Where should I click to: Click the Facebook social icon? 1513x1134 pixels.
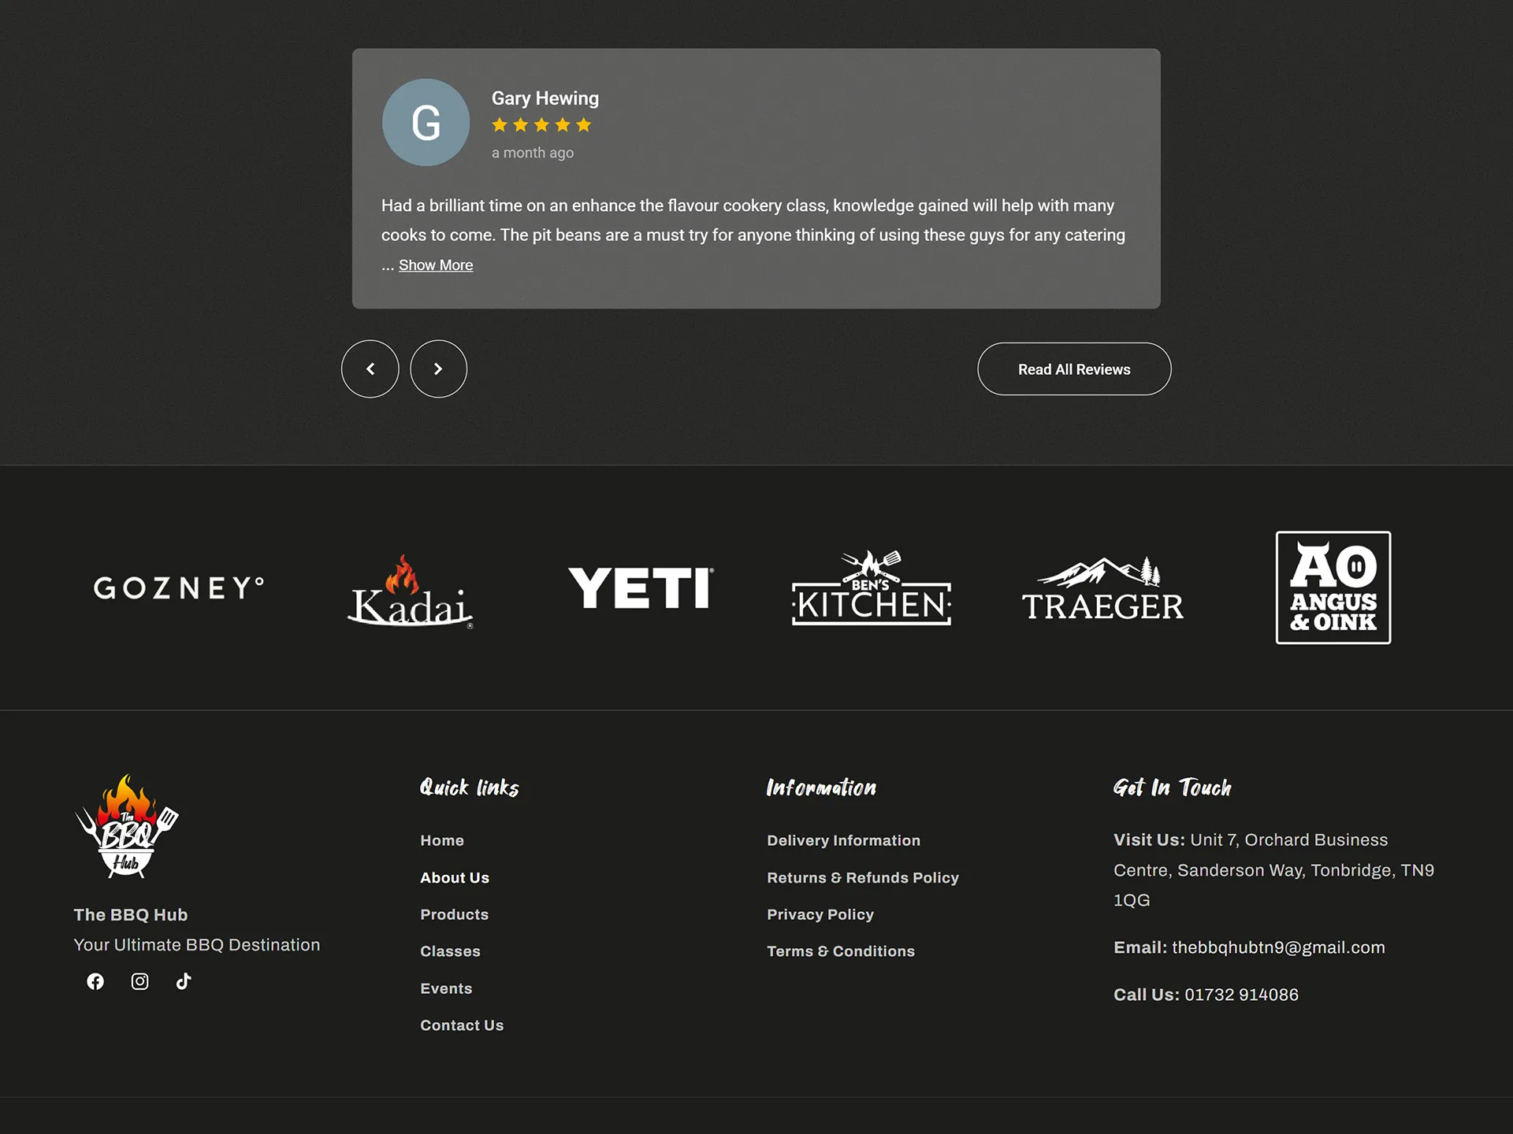(95, 981)
